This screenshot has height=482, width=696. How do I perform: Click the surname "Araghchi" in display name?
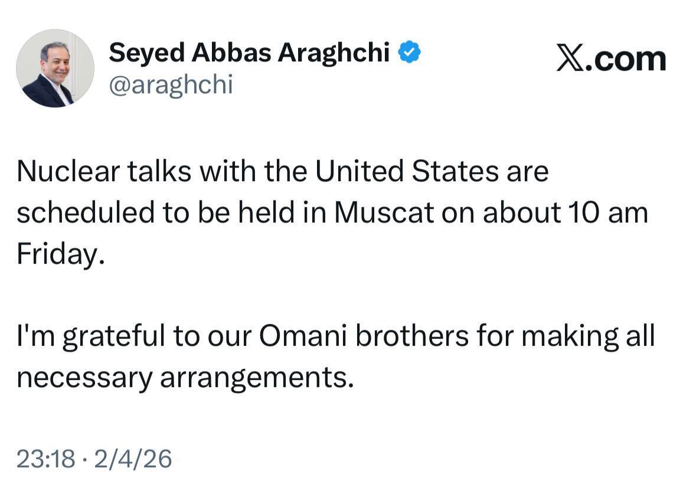pyautogui.click(x=334, y=53)
